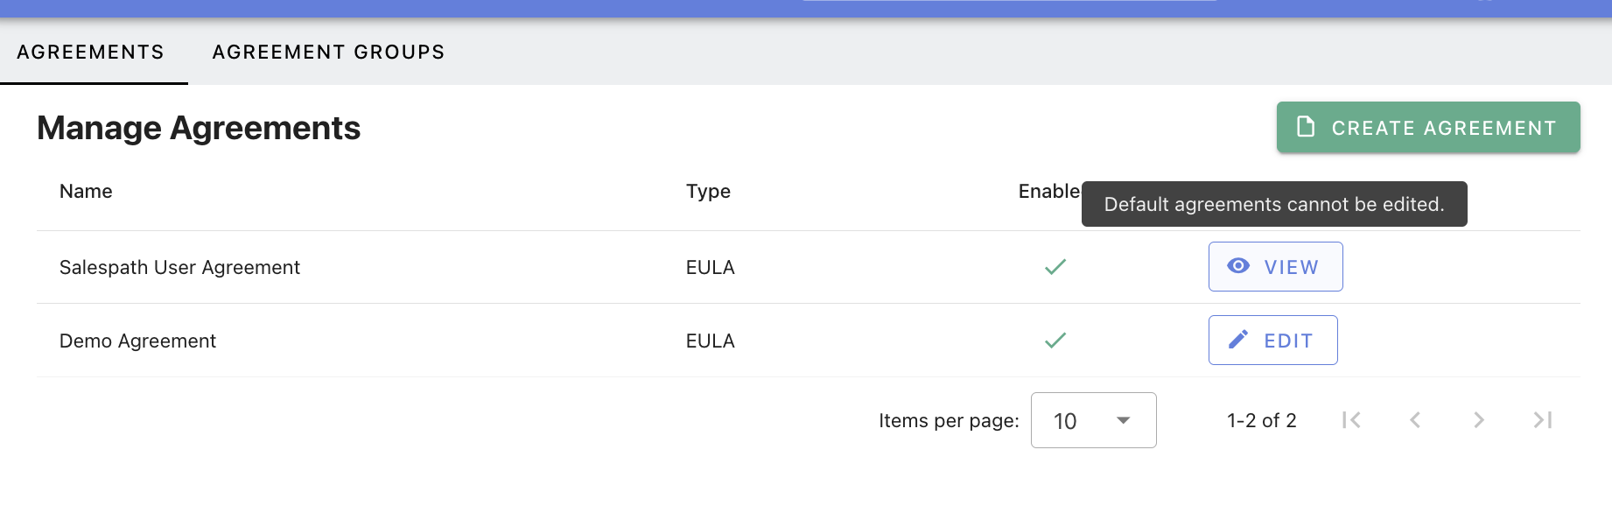1612x513 pixels.
Task: Click the document icon in Create Agreement
Action: (x=1306, y=127)
